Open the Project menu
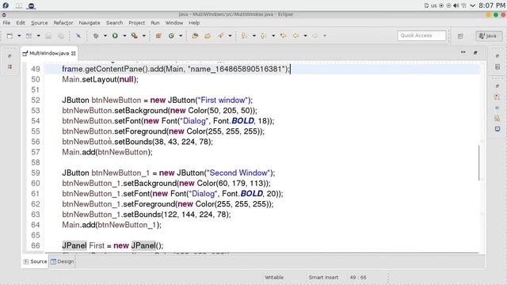Image resolution: width=507 pixels, height=285 pixels. pos(136,23)
